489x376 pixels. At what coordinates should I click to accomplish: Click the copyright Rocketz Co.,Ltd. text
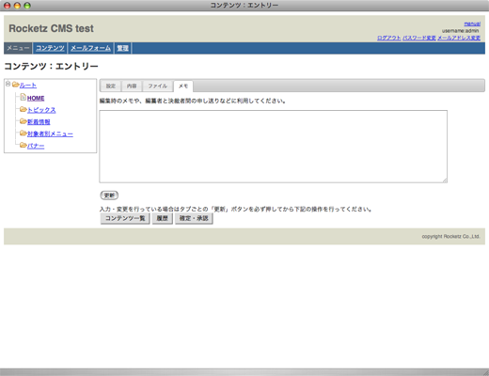pyautogui.click(x=450, y=237)
